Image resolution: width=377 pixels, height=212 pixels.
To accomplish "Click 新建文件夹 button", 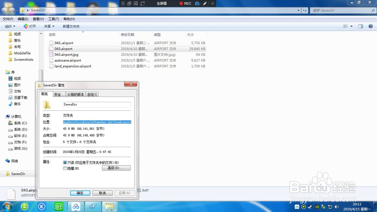I will click(x=71, y=26).
